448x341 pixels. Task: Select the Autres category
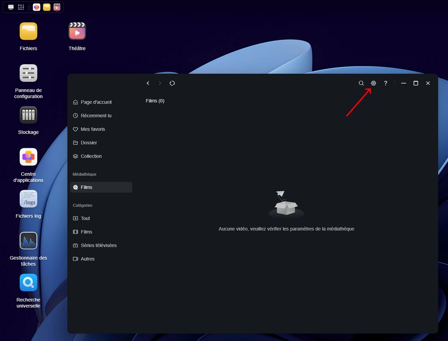(x=87, y=259)
